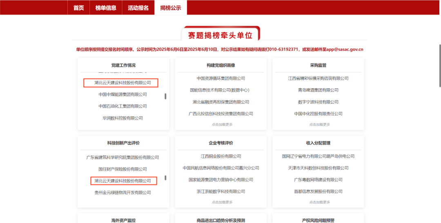The image size is (441, 223).
Task: Select 华润数科控股有限公司 in the list
Action: 122,118
